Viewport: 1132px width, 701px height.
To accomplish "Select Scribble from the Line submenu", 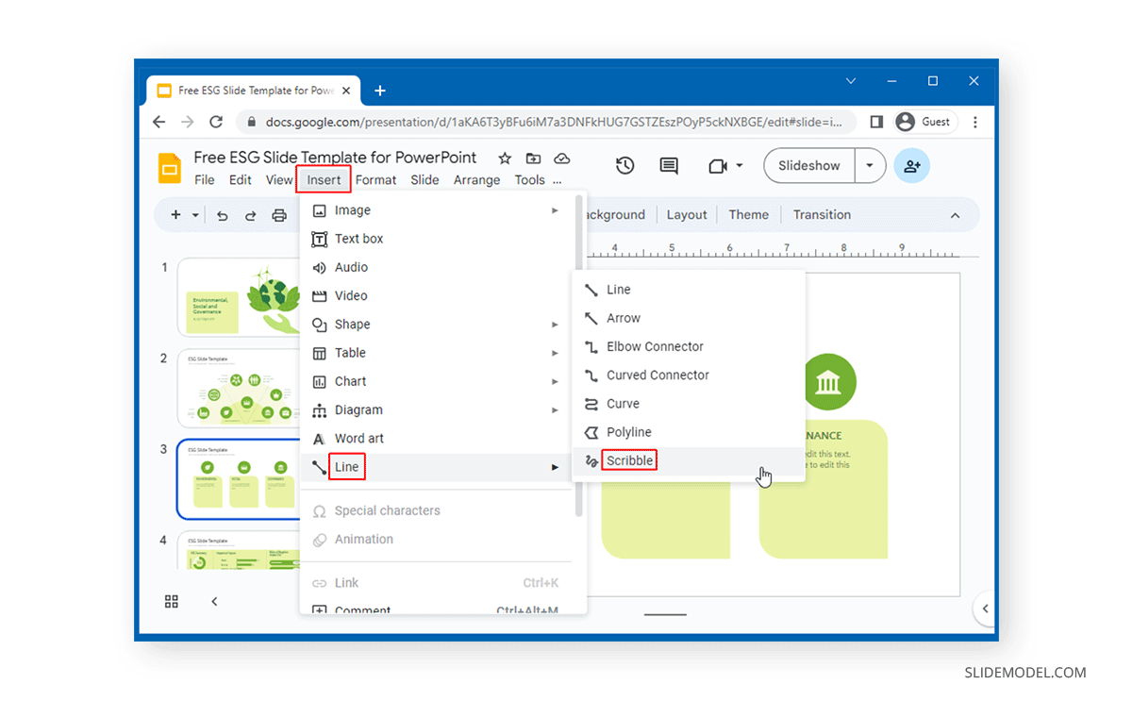I will pos(628,459).
